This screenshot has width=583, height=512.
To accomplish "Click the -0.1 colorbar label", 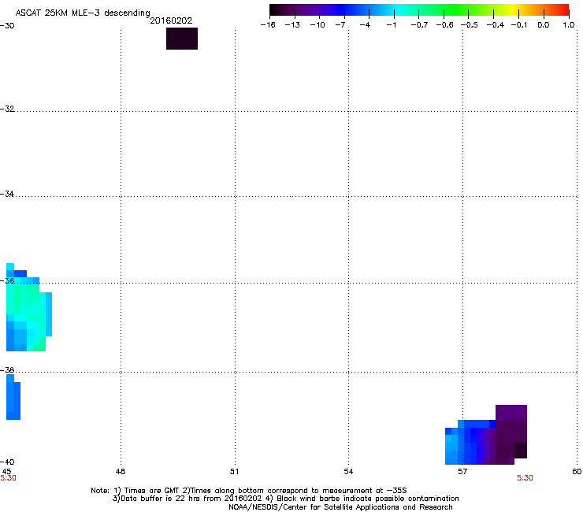I will coord(519,25).
